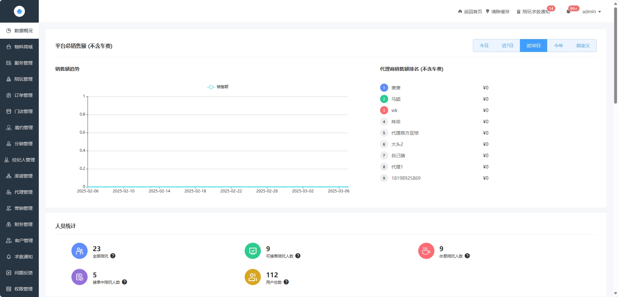Click help icon beside 可接单陪玩人数
This screenshot has width=618, height=297.
point(298,256)
